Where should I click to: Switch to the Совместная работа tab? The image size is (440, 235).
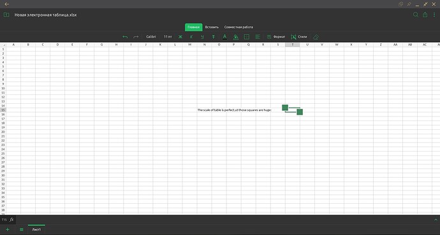[x=238, y=27]
